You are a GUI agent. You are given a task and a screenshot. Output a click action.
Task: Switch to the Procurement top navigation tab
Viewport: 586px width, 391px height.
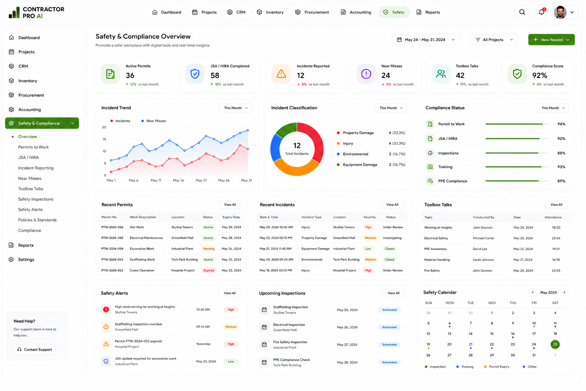[312, 12]
